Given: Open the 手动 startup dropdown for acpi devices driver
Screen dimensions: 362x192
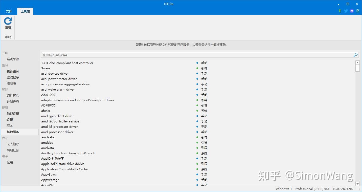Looking at the screenshot, I should point(204,73).
